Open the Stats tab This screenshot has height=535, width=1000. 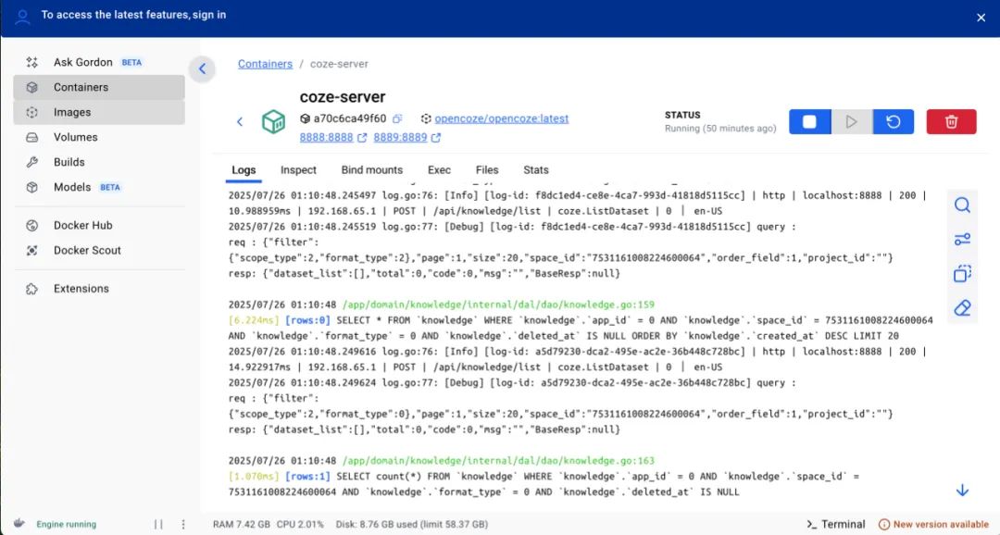pyautogui.click(x=536, y=170)
